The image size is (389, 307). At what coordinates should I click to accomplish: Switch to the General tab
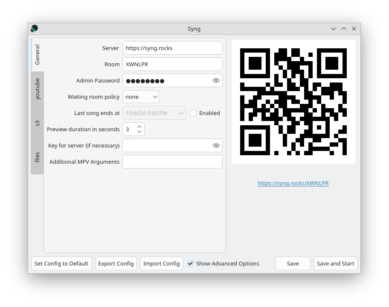click(37, 55)
